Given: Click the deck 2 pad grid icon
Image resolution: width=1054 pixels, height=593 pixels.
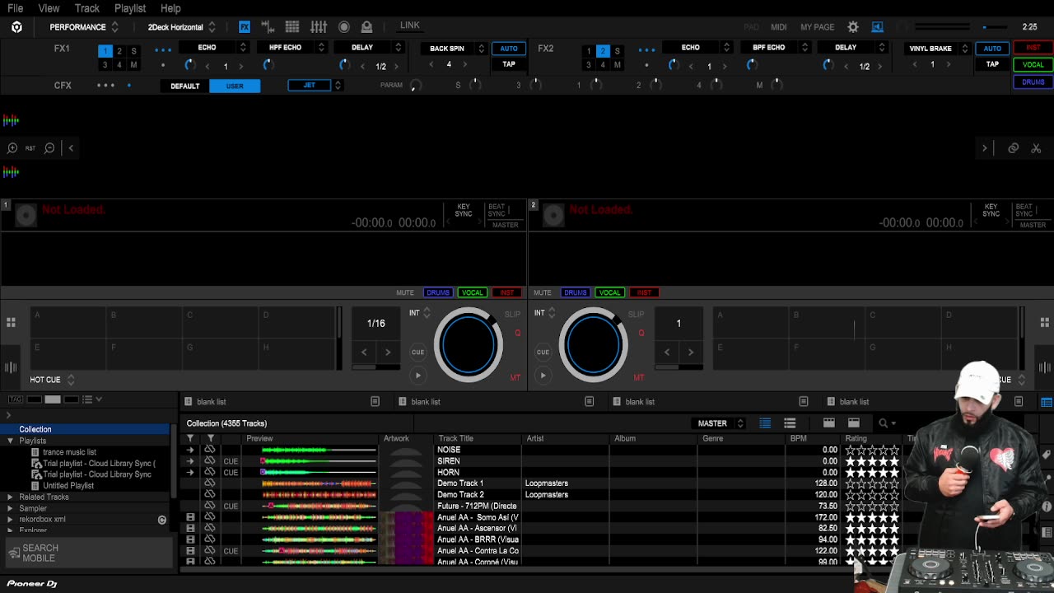Looking at the screenshot, I should coord(1044,323).
